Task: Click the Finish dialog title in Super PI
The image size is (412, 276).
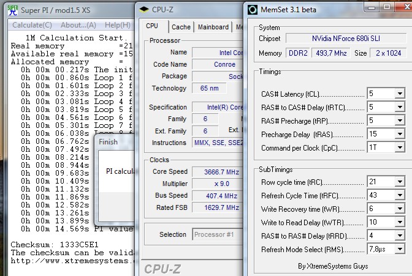Action: tap(108, 142)
